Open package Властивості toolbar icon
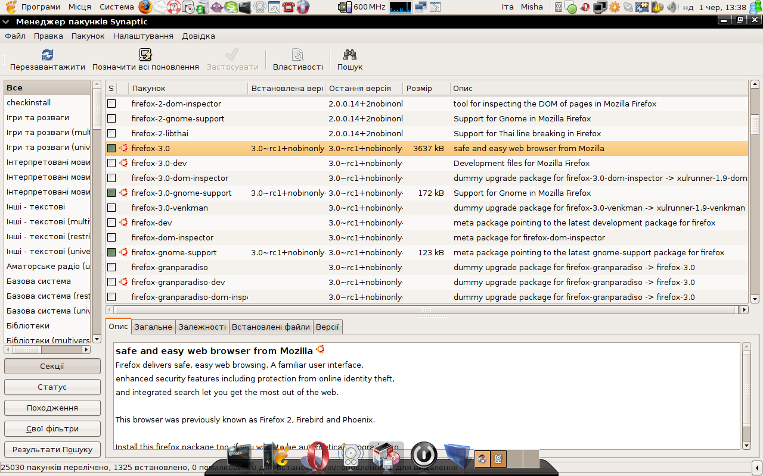The height and width of the screenshot is (476, 763). [x=297, y=55]
